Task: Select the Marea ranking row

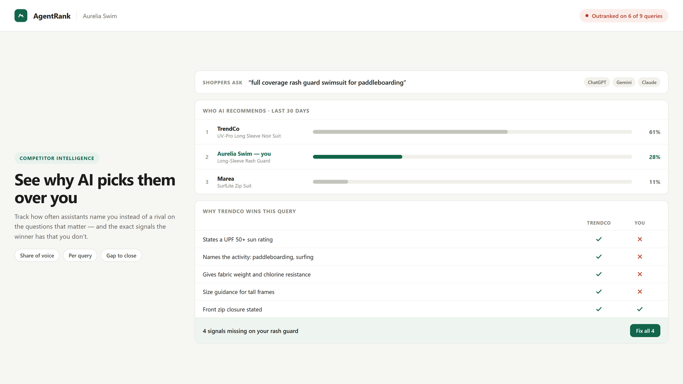Action: coord(432,182)
